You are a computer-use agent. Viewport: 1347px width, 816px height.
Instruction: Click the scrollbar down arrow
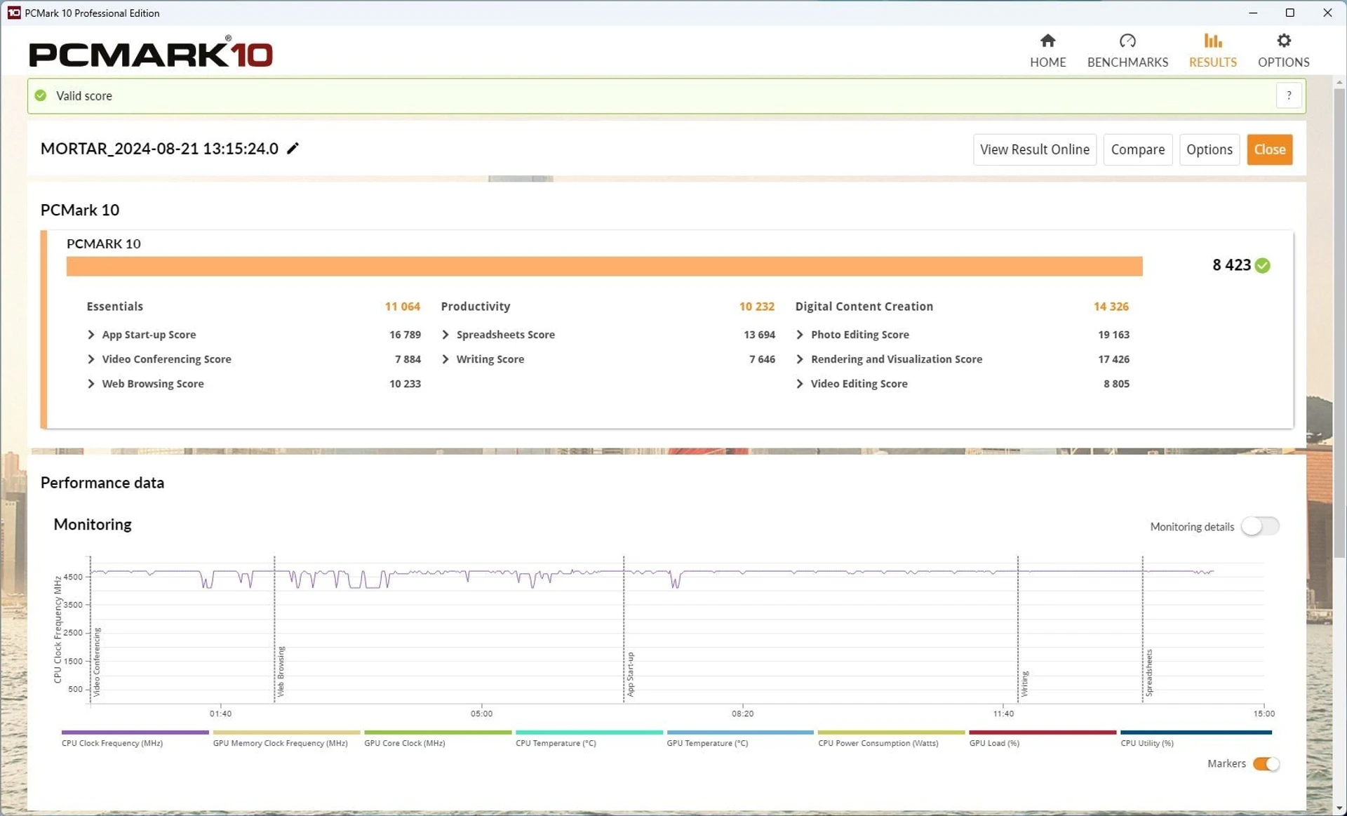pos(1339,809)
